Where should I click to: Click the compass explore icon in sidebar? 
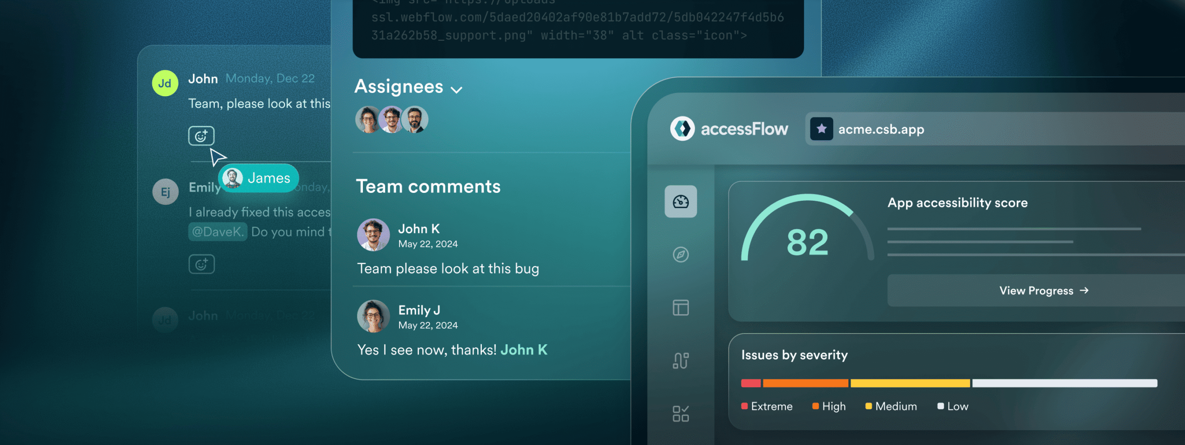680,254
